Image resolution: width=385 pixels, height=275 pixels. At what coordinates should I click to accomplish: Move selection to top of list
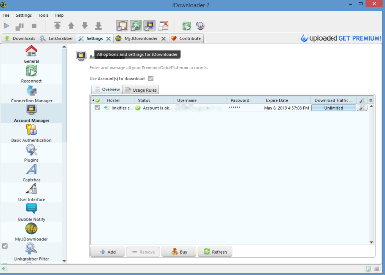(57, 25)
